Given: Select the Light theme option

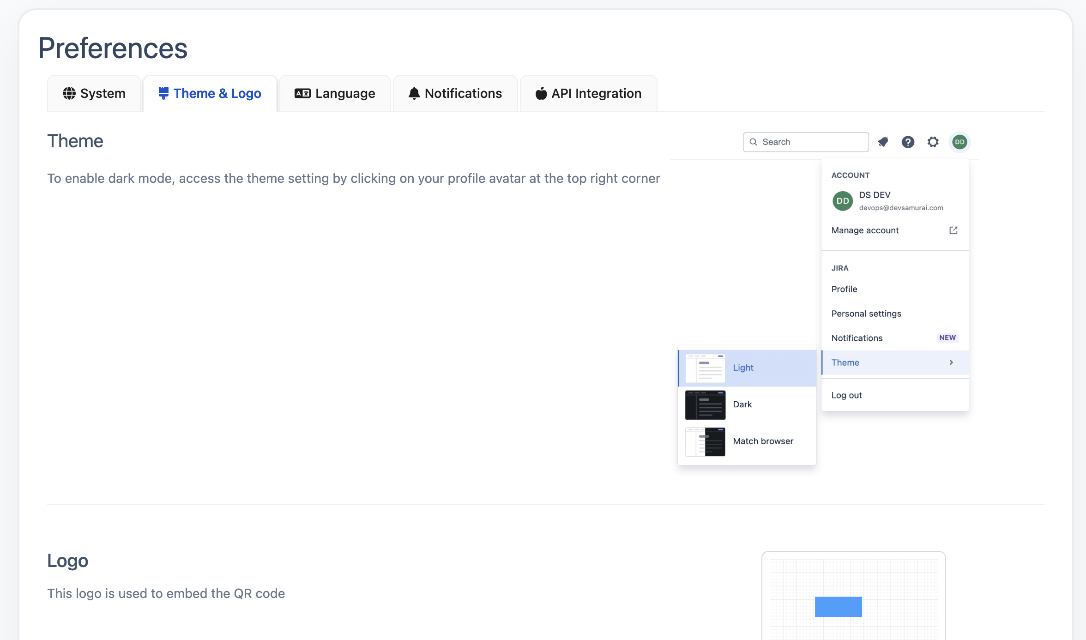Looking at the screenshot, I should click(x=747, y=368).
